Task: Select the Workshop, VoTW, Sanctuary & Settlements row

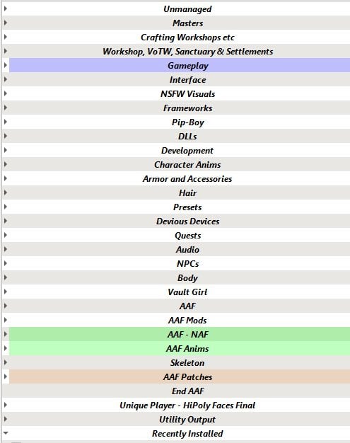Action: pyautogui.click(x=180, y=51)
